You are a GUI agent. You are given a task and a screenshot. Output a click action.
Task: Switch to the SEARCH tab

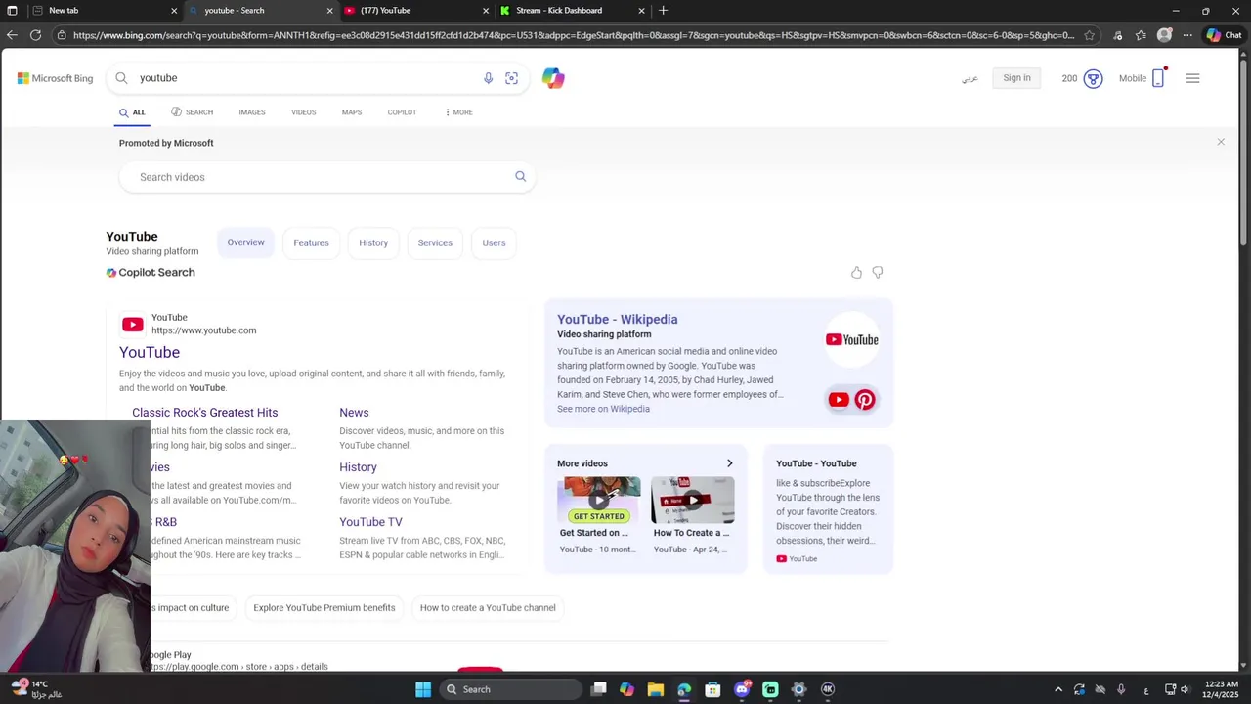(x=192, y=112)
